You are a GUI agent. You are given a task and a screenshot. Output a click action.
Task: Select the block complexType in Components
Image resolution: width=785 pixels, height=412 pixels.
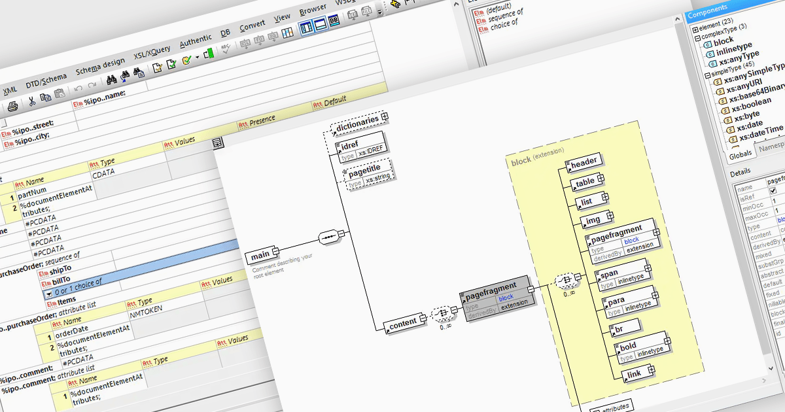[x=724, y=42]
